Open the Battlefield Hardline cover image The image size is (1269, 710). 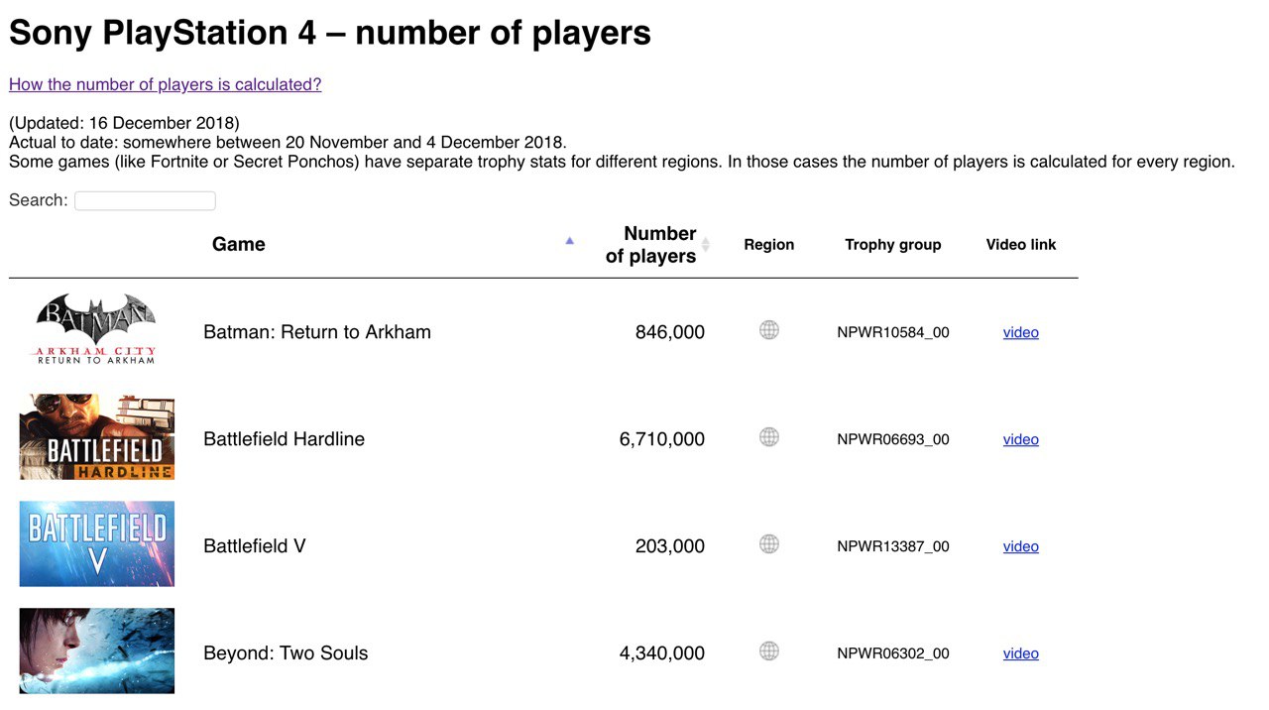(x=97, y=437)
